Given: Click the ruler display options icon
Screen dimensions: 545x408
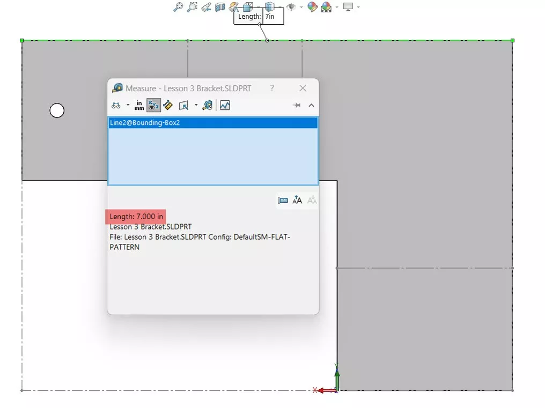Looking at the screenshot, I should coord(283,200).
